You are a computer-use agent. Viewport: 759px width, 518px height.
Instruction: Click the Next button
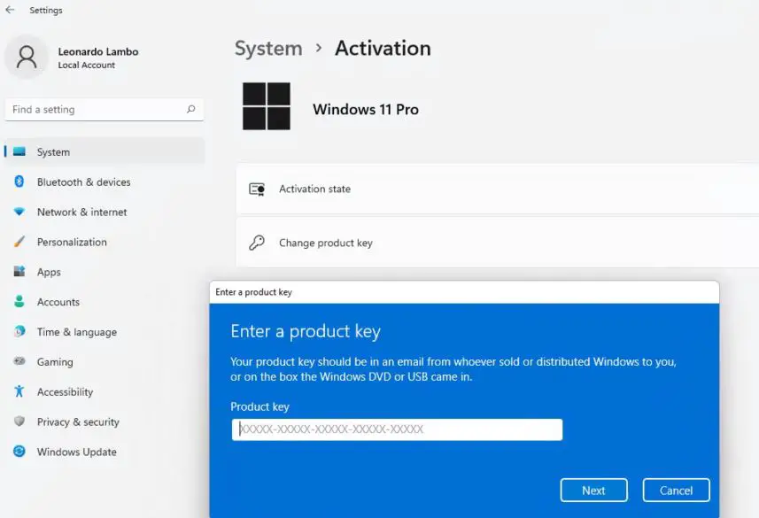pyautogui.click(x=593, y=490)
